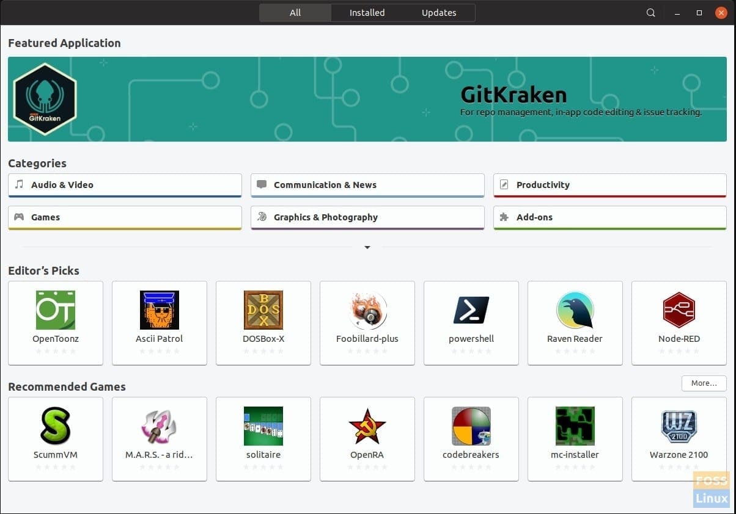The image size is (736, 514).
Task: Select the All tab
Action: [295, 13]
